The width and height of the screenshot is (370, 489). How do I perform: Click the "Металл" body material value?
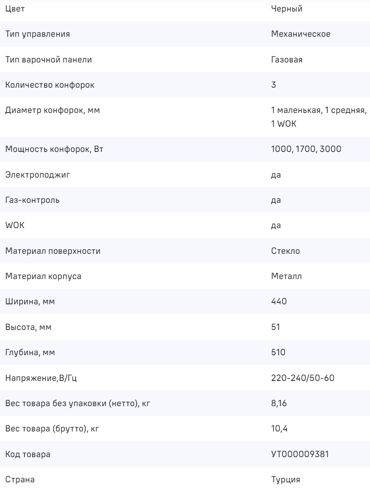[x=286, y=276]
